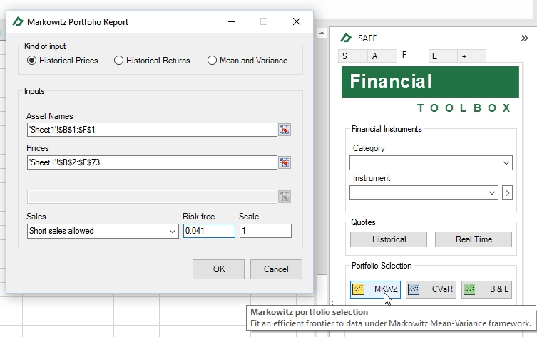
Task: Open the CVaR portfolio selection tool
Action: pos(431,289)
